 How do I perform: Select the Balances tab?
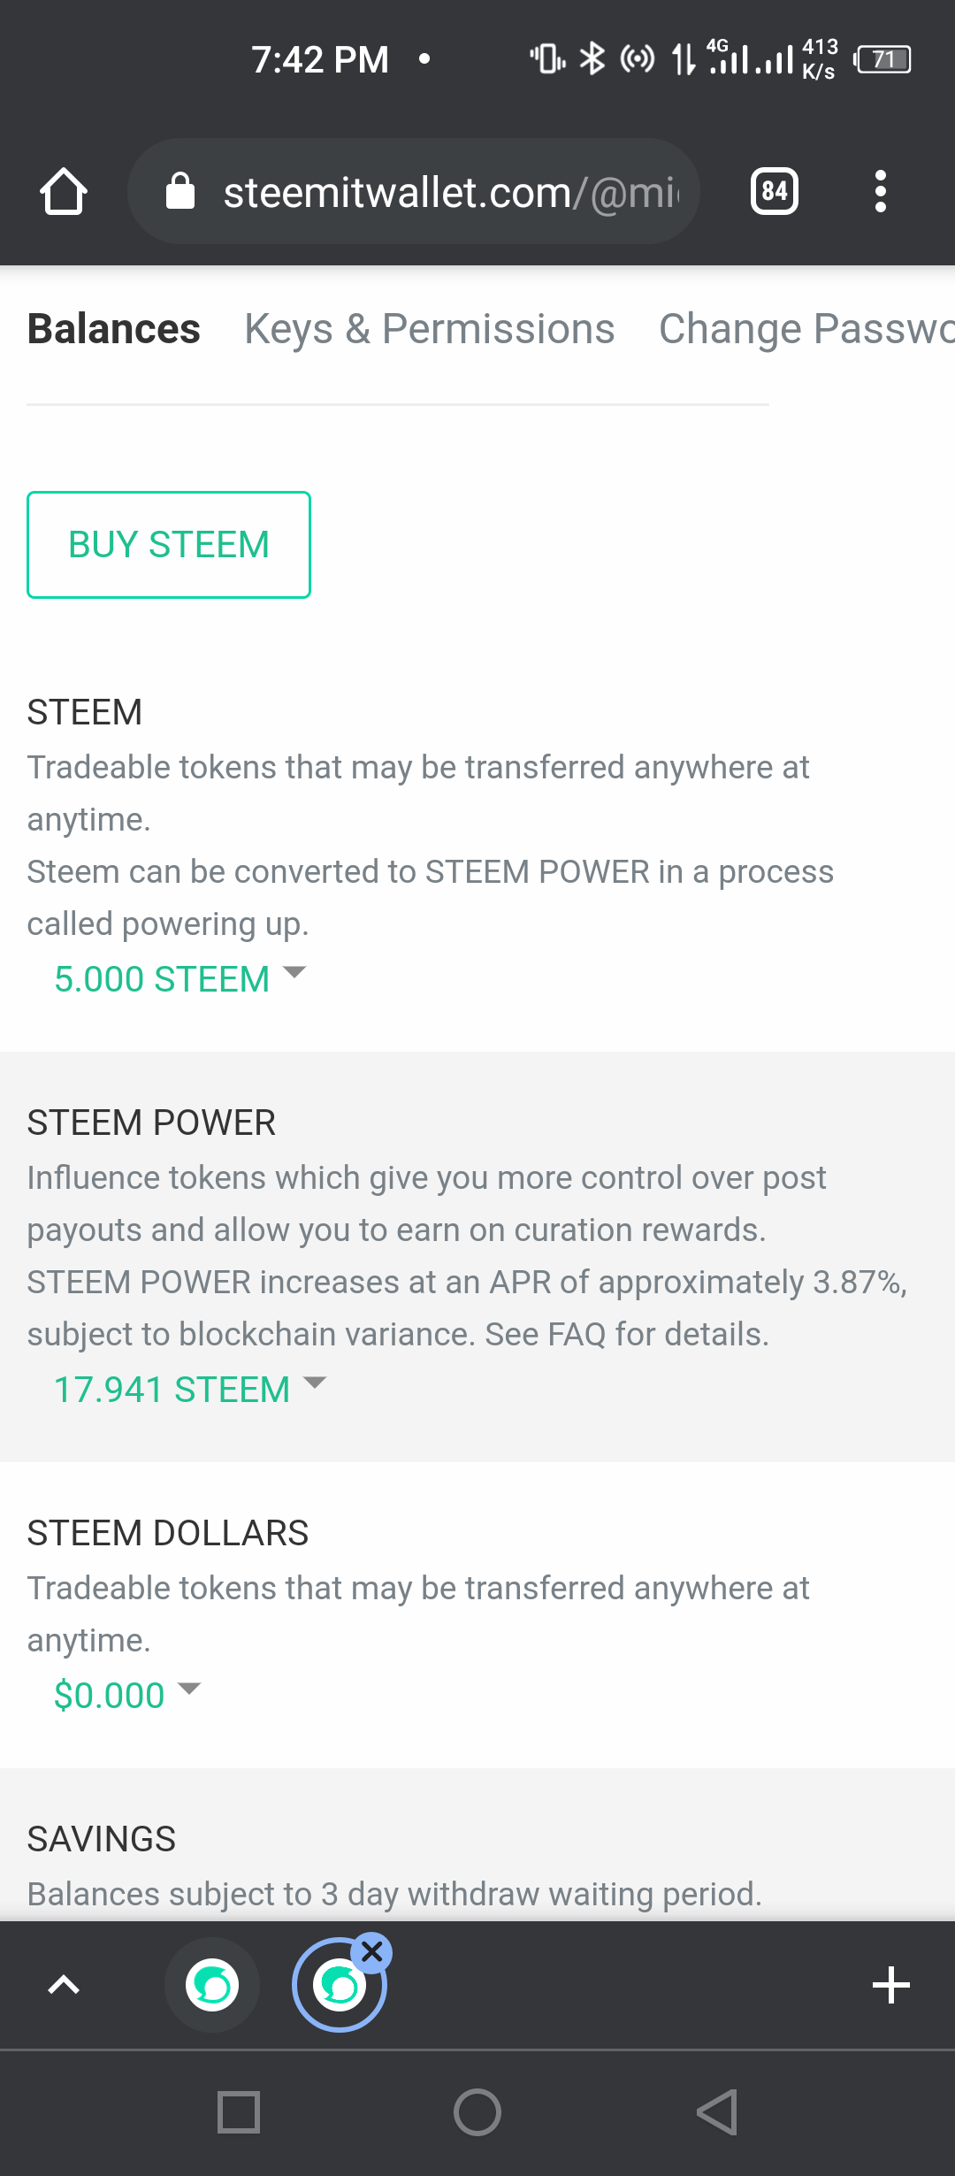coord(114,329)
